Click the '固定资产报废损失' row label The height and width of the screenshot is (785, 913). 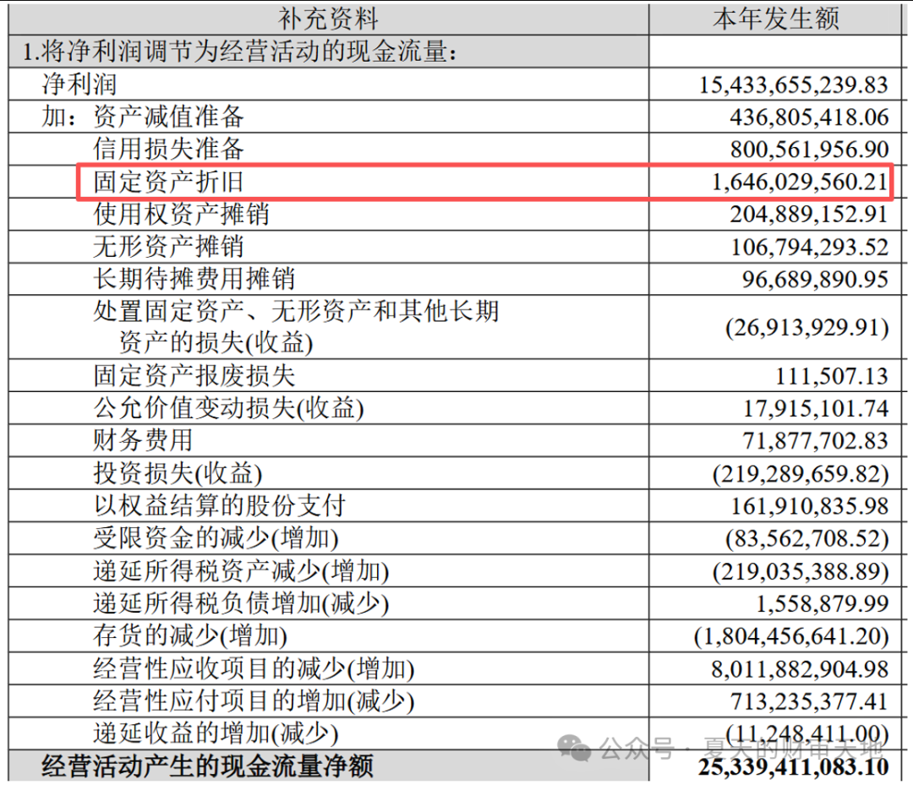pos(194,376)
